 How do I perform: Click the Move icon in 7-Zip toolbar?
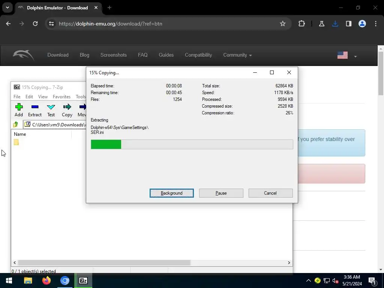(x=82, y=107)
